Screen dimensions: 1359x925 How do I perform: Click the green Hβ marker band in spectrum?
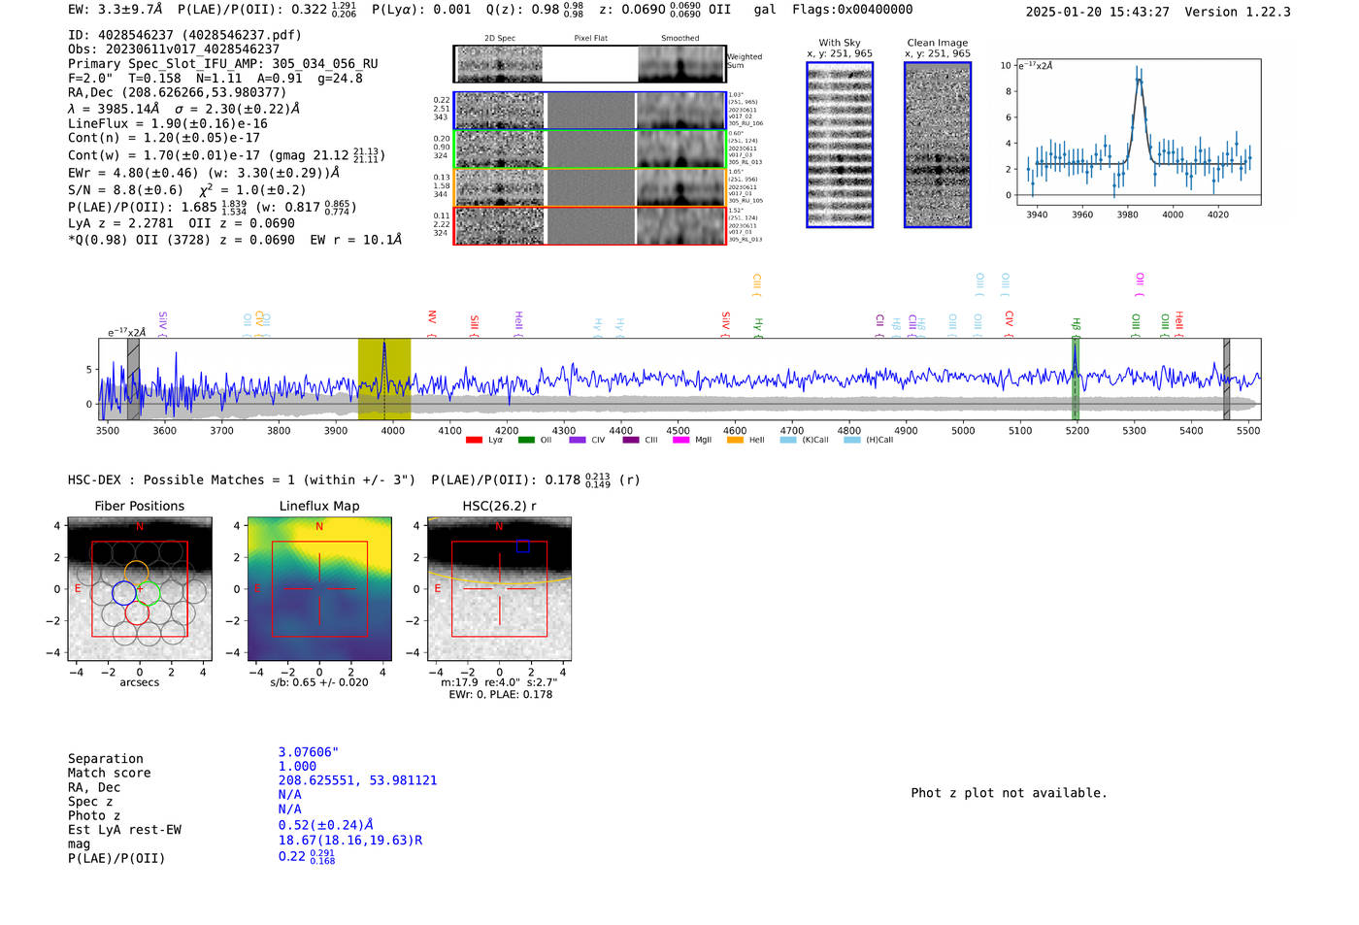coord(1076,379)
